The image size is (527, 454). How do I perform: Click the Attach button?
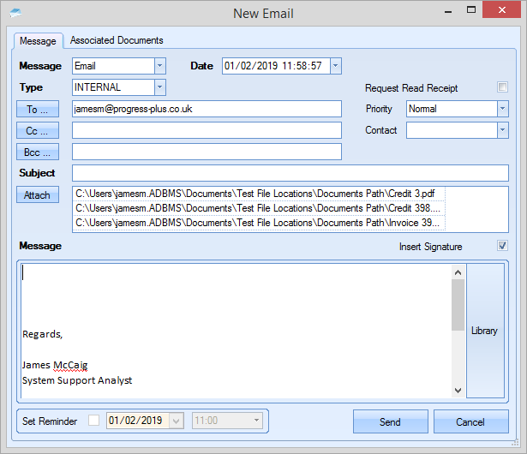tap(38, 194)
